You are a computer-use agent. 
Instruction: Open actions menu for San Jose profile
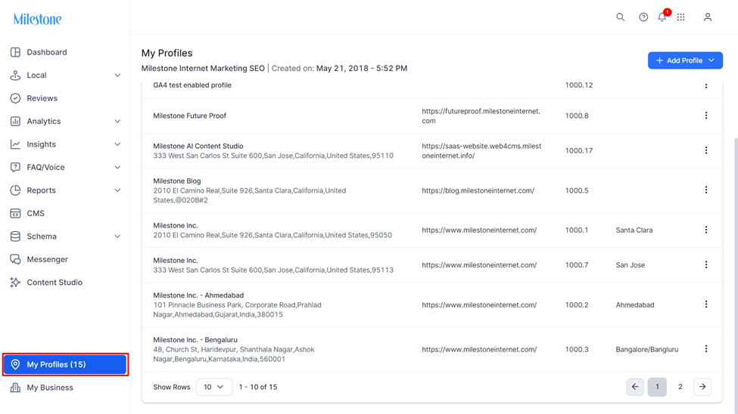pyautogui.click(x=706, y=264)
